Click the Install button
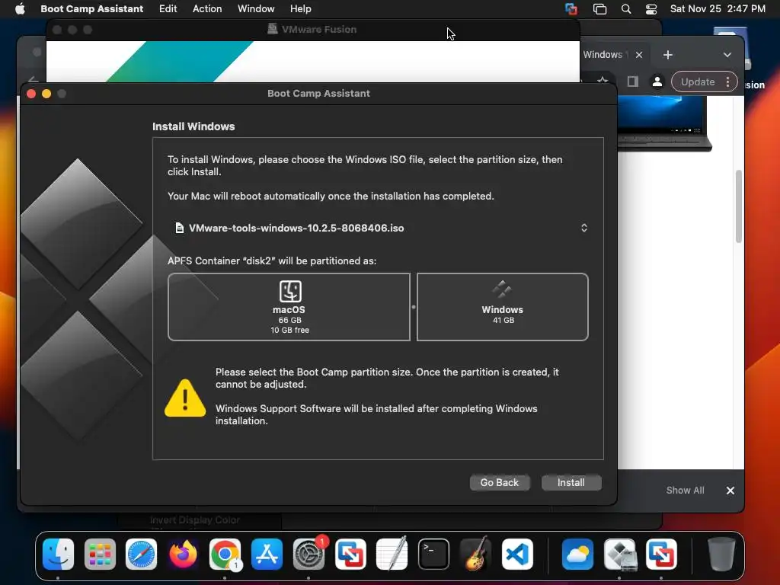This screenshot has width=780, height=585. (x=571, y=482)
